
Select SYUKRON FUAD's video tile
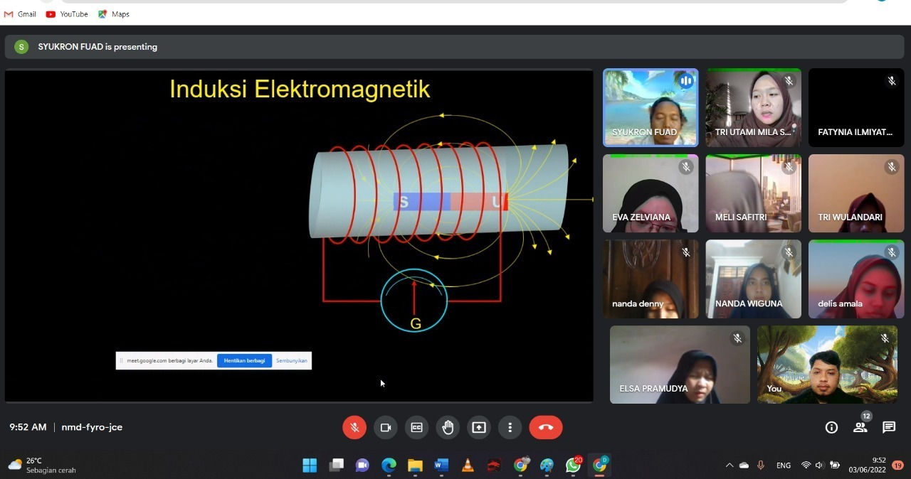point(651,107)
